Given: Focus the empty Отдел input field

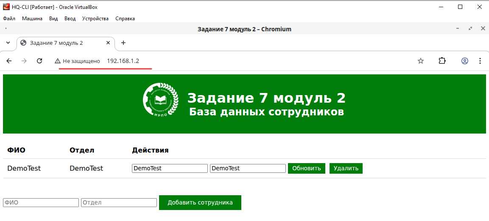Looking at the screenshot, I should click(x=119, y=203).
